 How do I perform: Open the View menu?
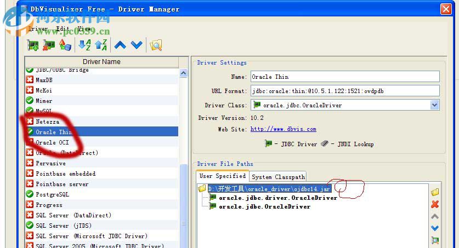(84, 28)
